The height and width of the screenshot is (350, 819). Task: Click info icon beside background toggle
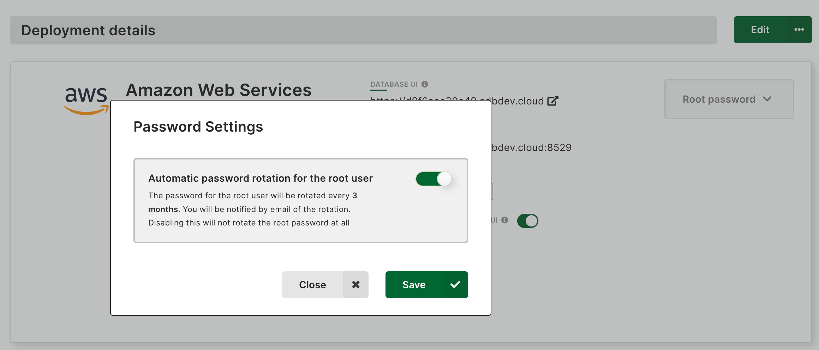click(x=505, y=220)
